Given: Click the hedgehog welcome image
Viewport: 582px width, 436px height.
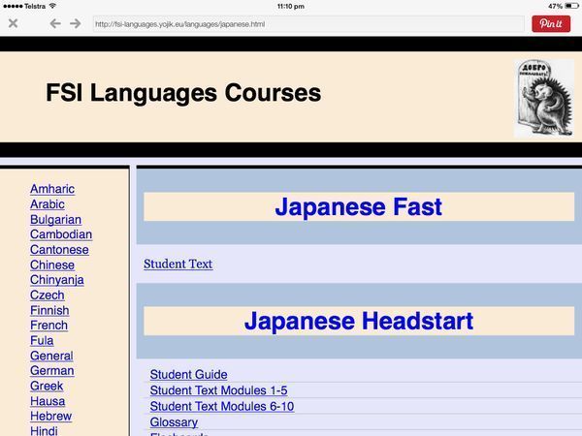Looking at the screenshot, I should coord(544,98).
